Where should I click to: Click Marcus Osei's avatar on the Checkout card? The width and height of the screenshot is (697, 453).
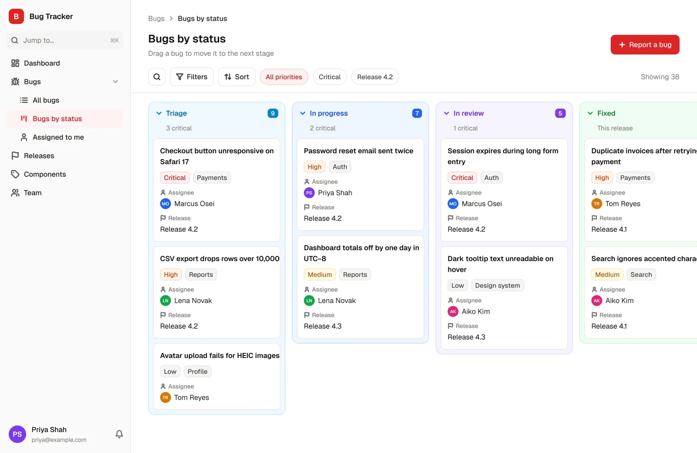coord(166,203)
